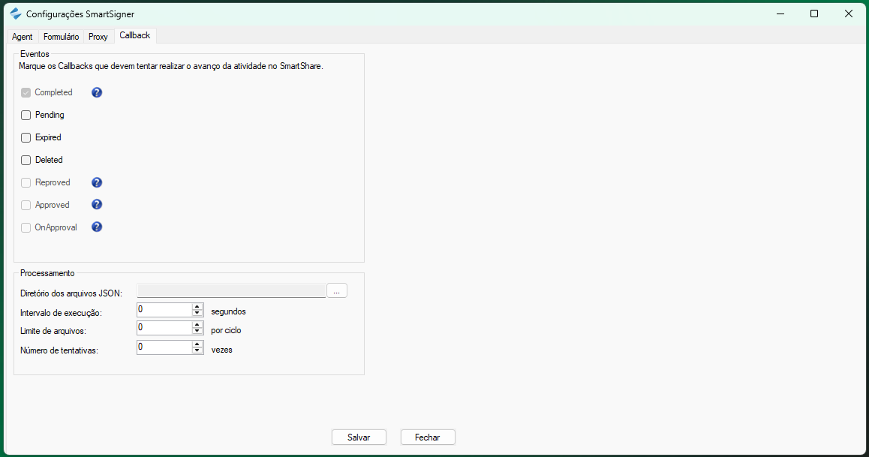Open the Formulário tab
This screenshot has height=457, width=869.
(x=61, y=37)
